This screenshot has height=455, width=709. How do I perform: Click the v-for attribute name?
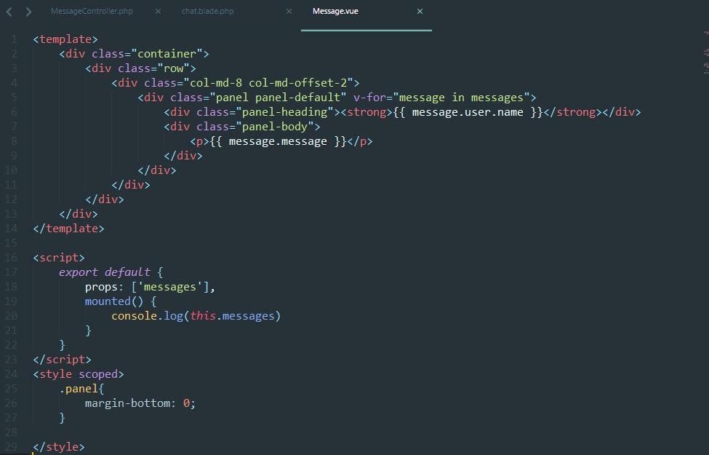click(369, 98)
